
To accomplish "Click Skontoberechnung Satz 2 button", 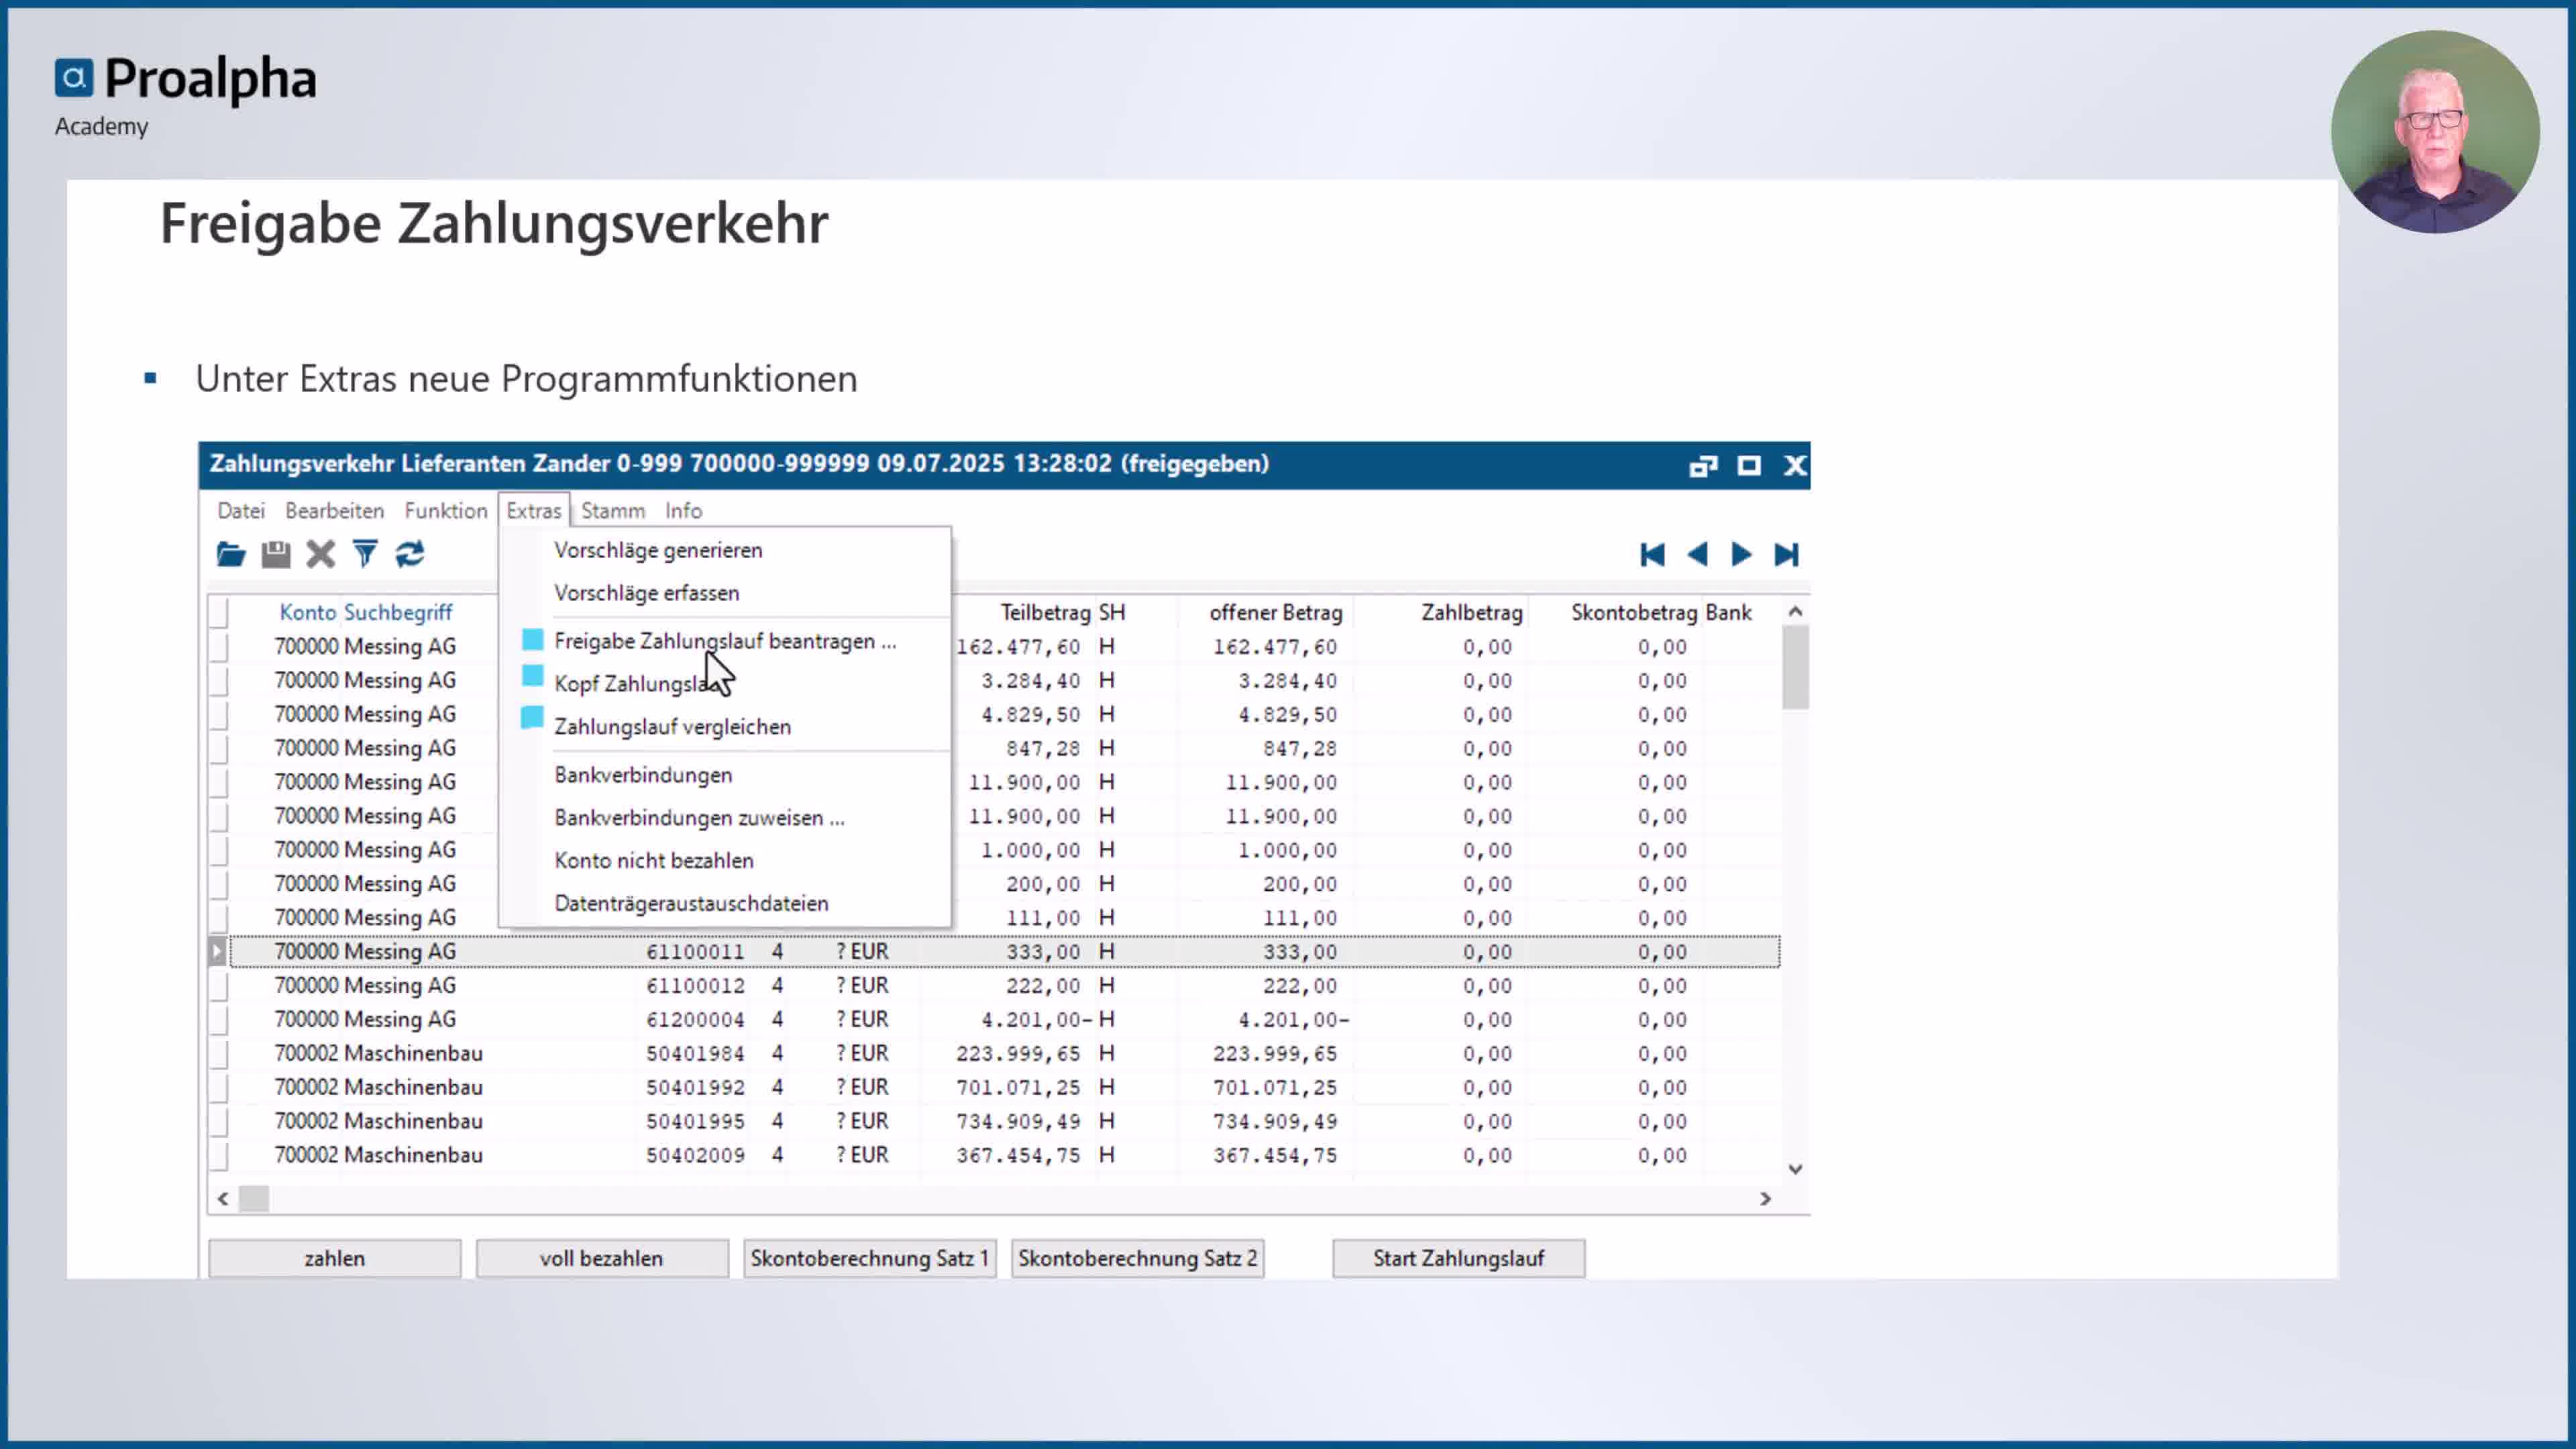I will (1138, 1259).
